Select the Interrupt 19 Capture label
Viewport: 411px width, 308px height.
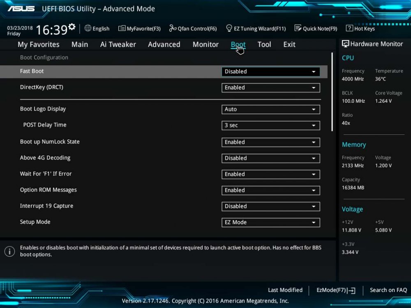(47, 206)
